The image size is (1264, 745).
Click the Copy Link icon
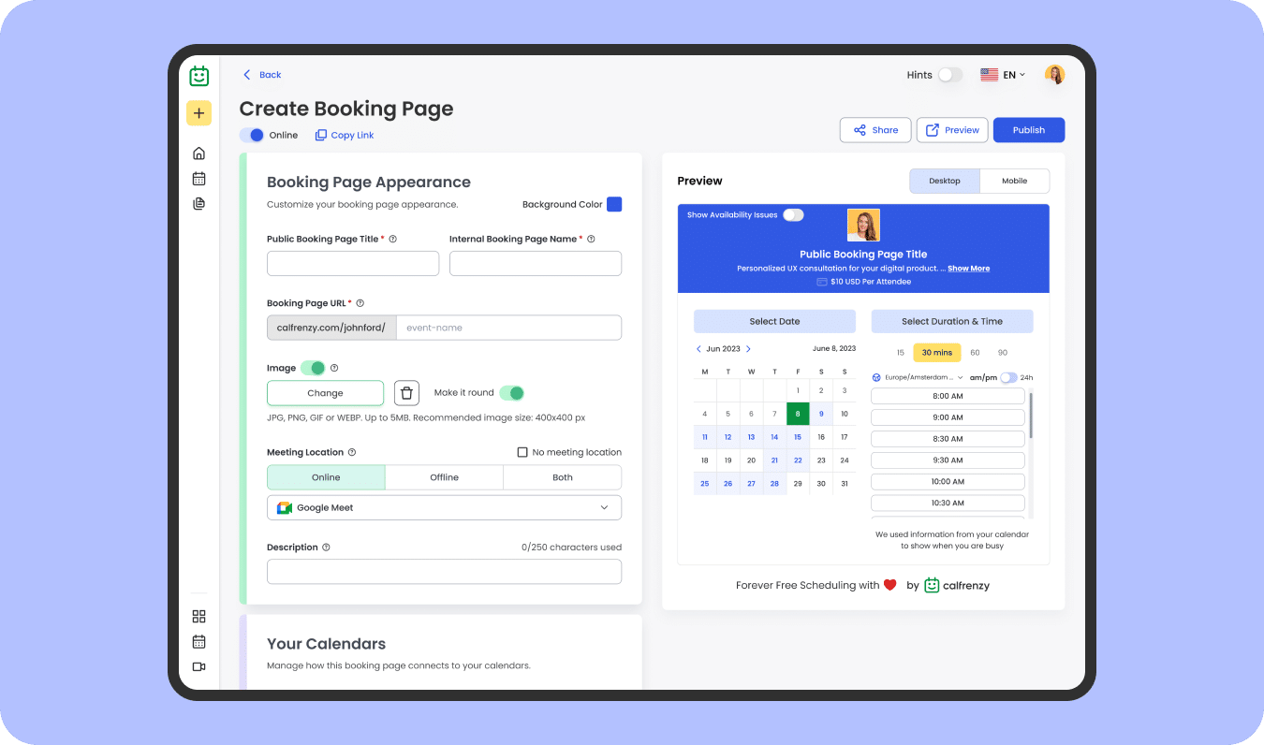(x=321, y=136)
